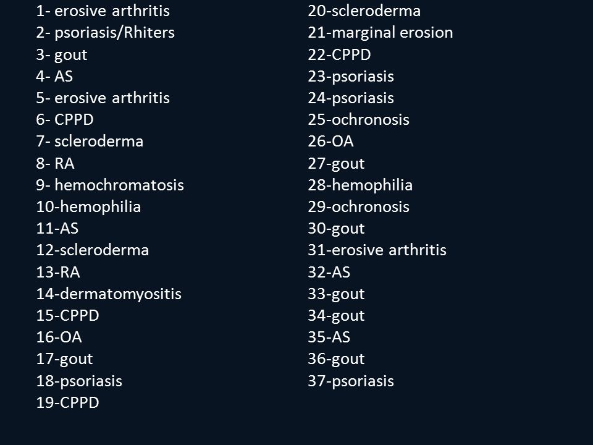Click the '21-marginal erosion' text
Image resolution: width=593 pixels, height=445 pixels.
[x=381, y=33]
